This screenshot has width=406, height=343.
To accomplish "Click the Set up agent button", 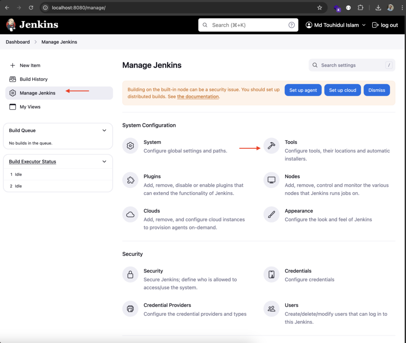I will point(303,90).
